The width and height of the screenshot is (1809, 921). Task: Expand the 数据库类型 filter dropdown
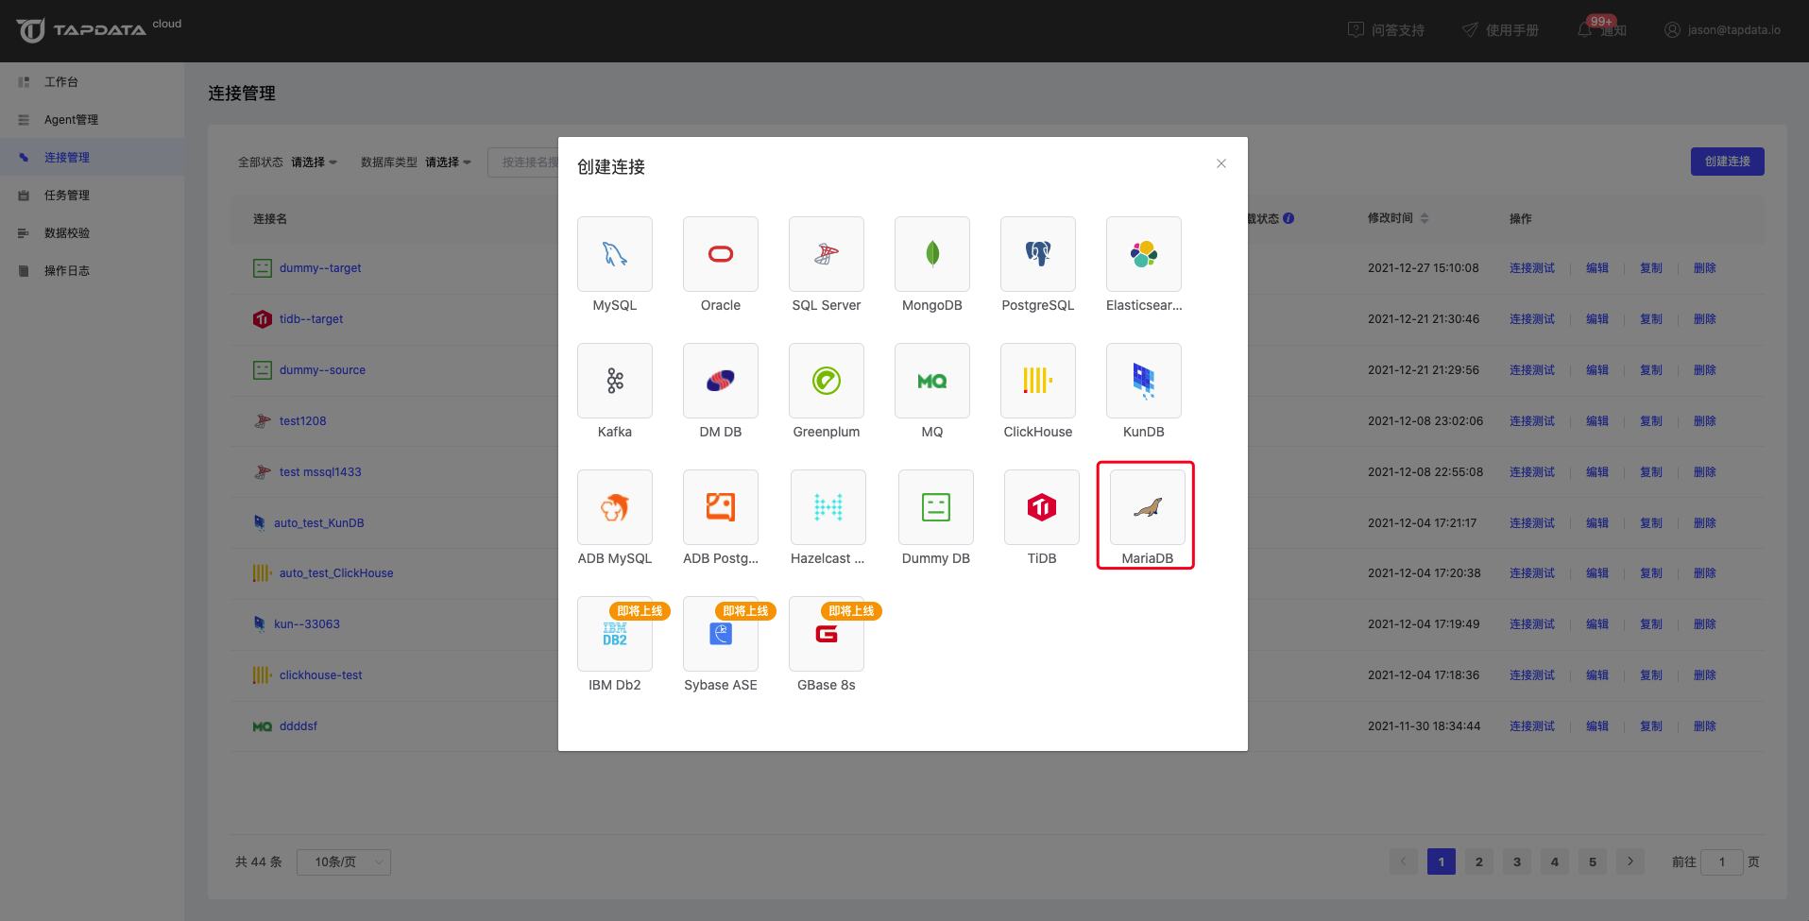point(448,162)
